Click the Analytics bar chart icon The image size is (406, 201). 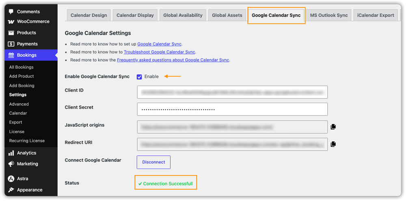(x=11, y=153)
